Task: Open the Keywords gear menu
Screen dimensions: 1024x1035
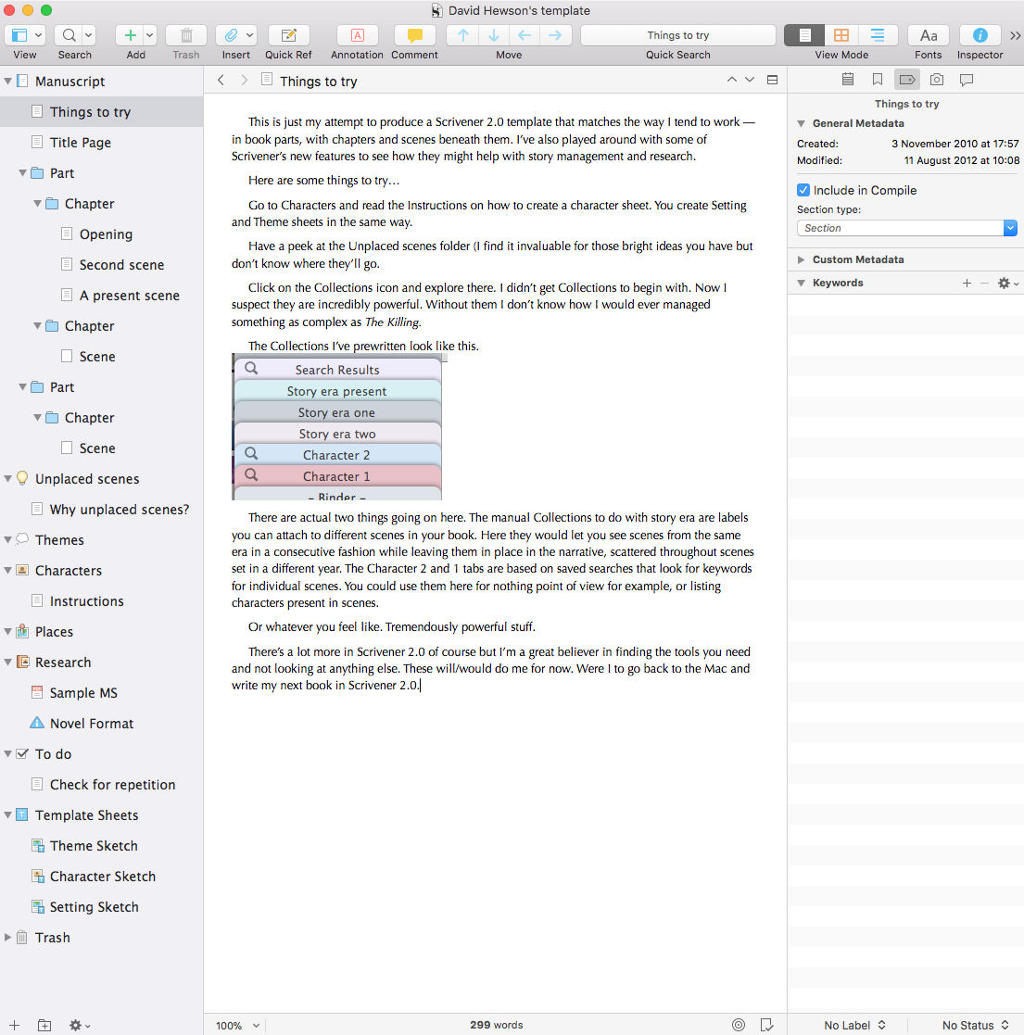Action: [1006, 283]
